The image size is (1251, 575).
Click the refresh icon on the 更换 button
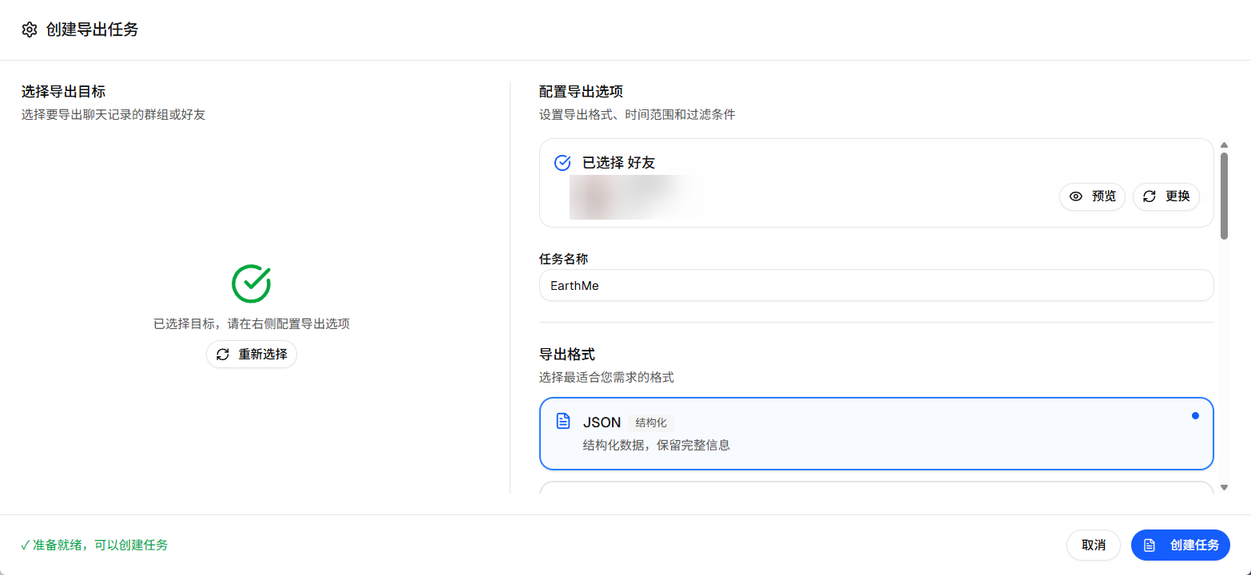[x=1149, y=196]
